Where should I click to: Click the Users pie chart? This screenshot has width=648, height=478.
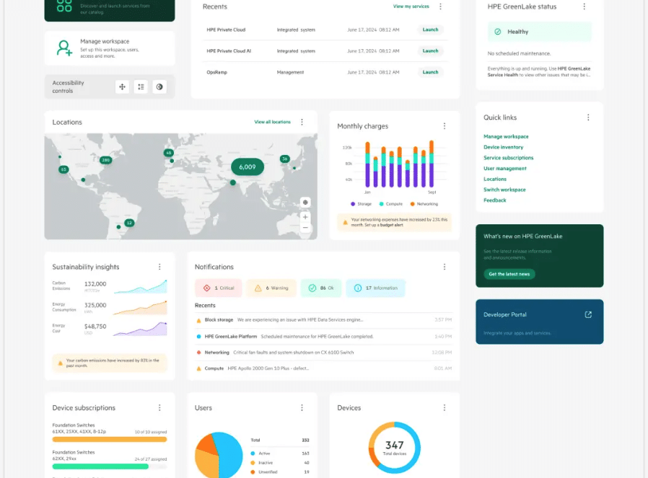(219, 456)
